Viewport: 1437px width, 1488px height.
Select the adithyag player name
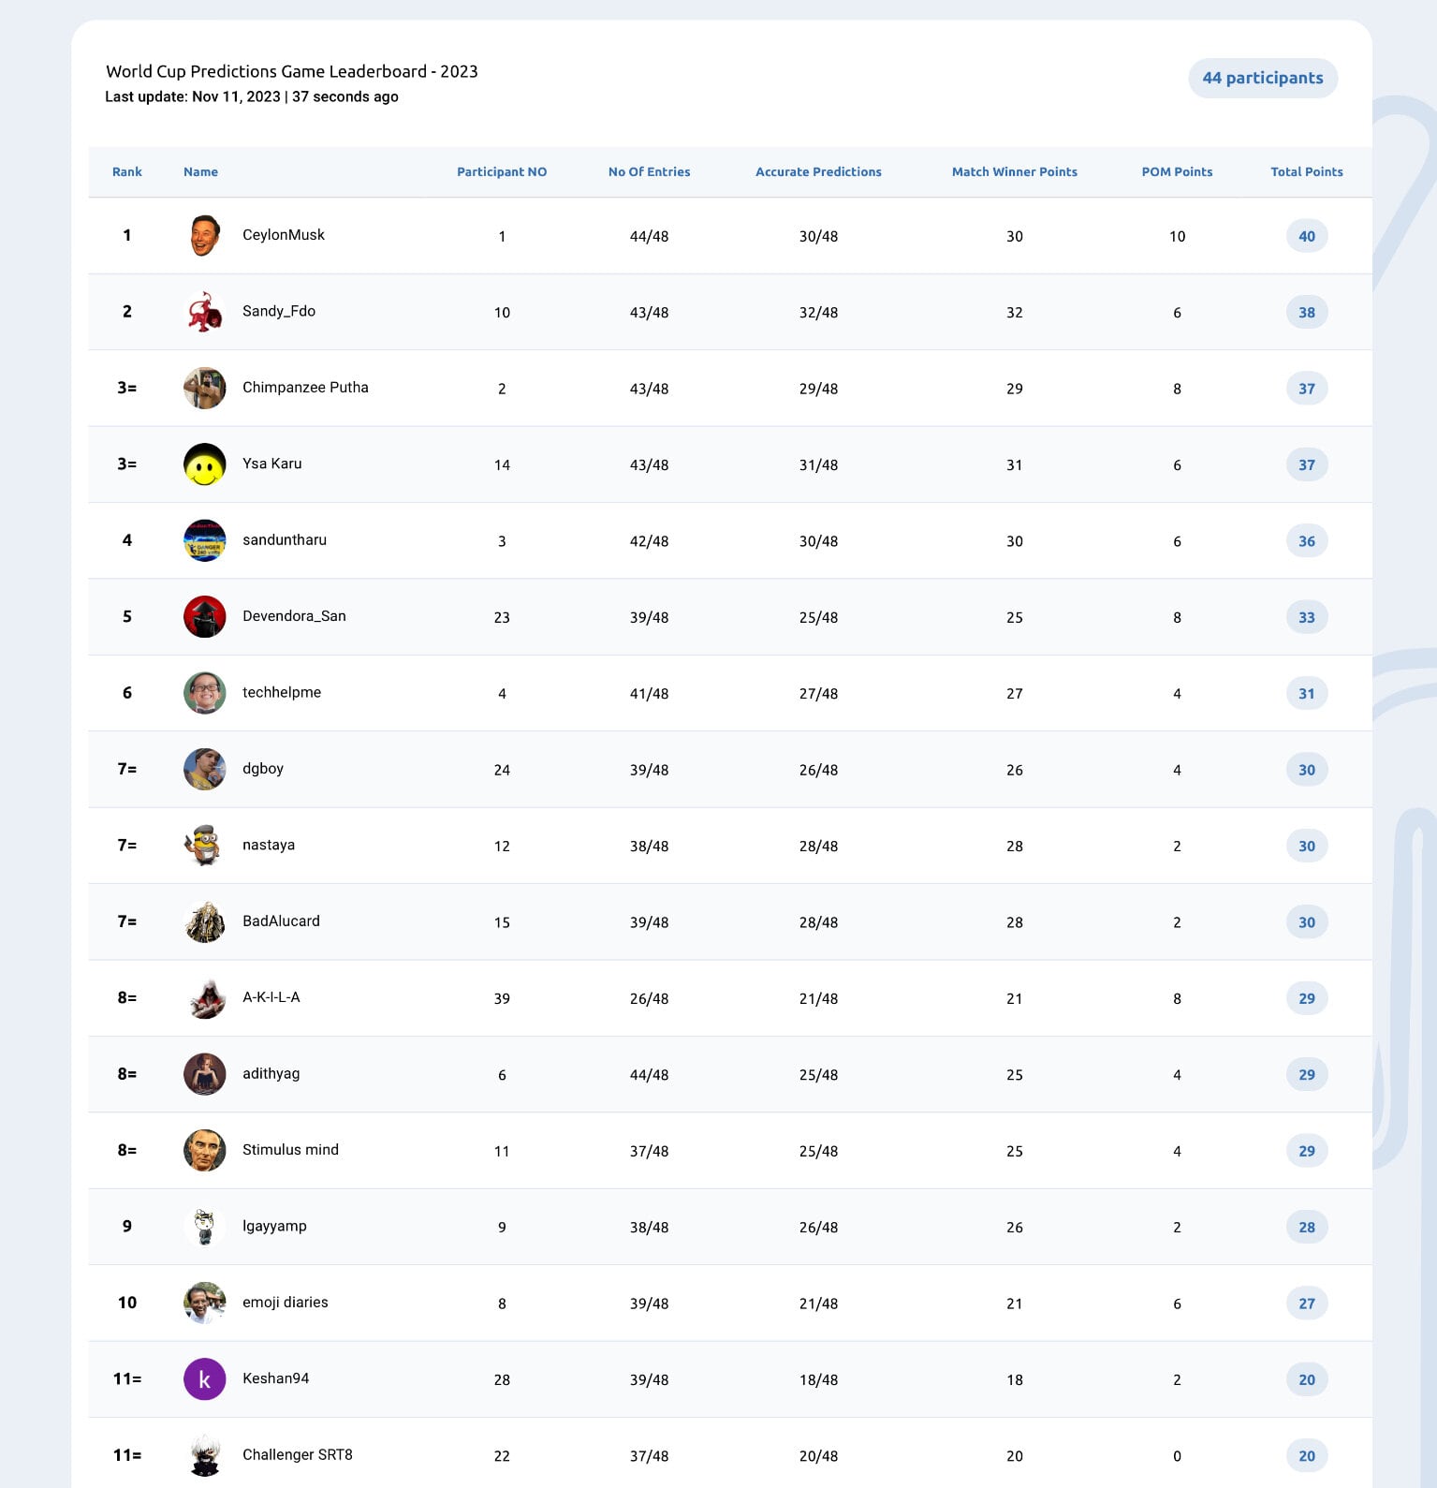tap(271, 1074)
